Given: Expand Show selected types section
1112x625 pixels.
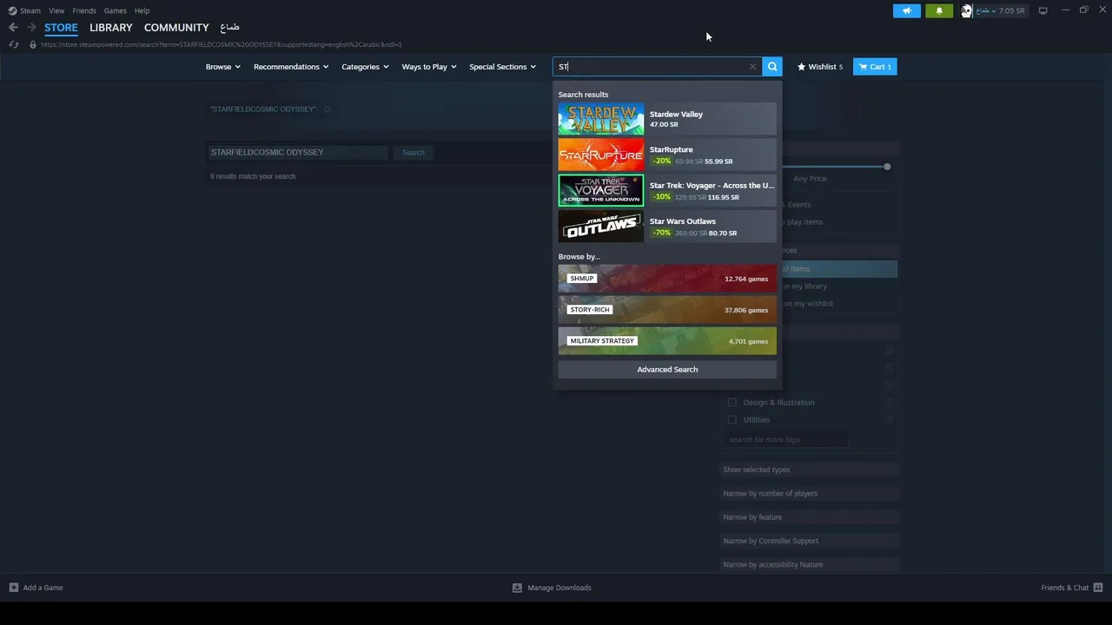Looking at the screenshot, I should pos(810,470).
